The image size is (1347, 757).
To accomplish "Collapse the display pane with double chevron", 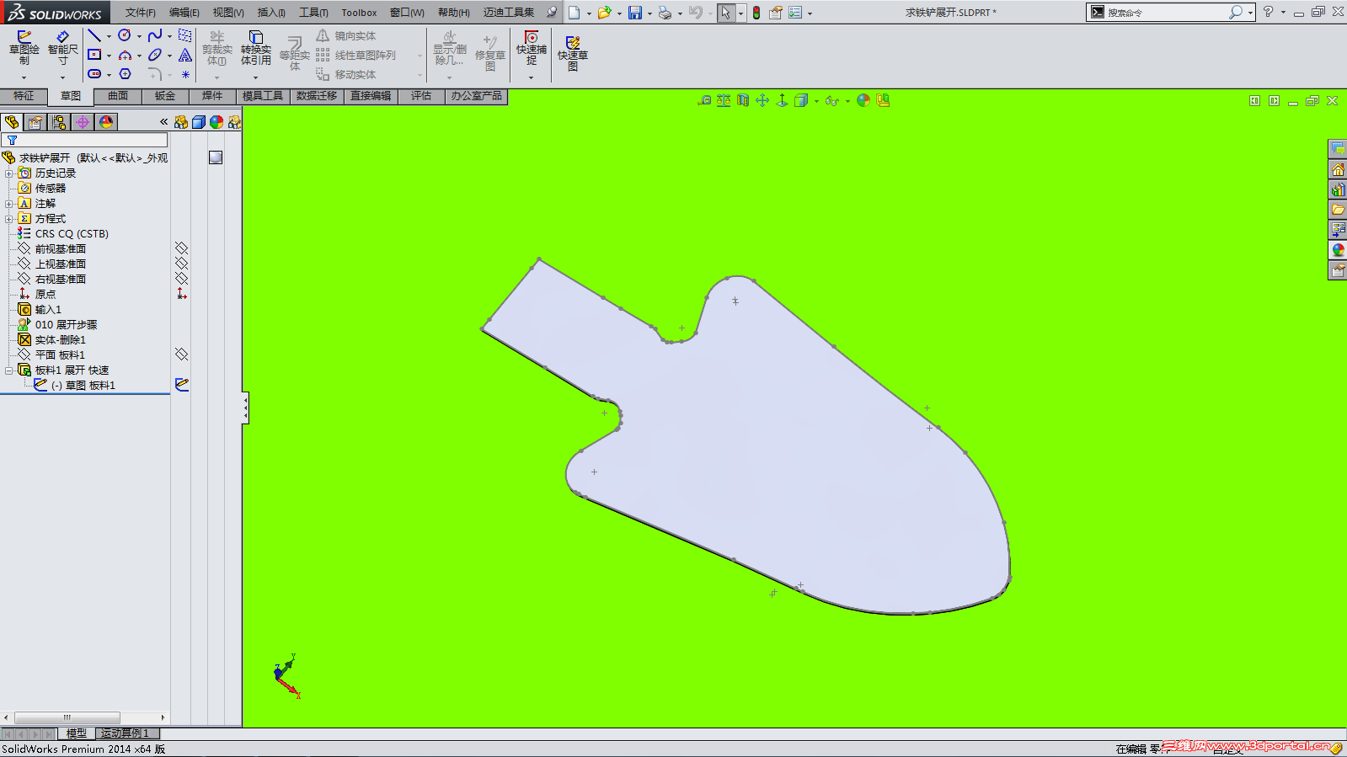I will pos(163,122).
